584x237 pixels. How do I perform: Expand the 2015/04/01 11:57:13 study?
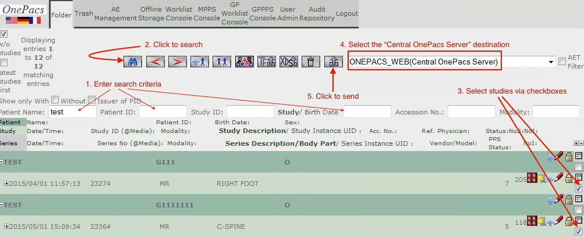point(6,184)
